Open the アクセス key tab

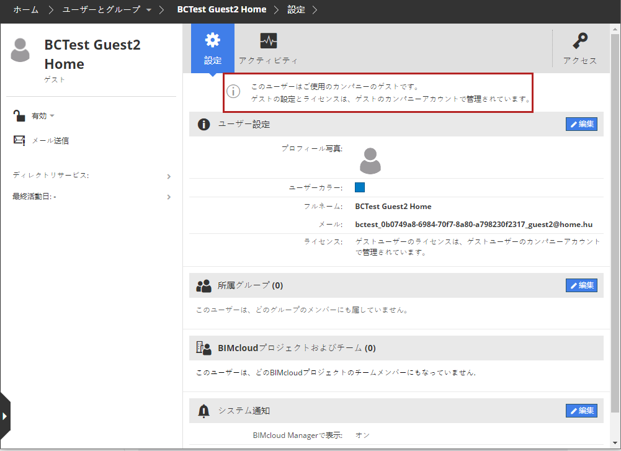580,48
